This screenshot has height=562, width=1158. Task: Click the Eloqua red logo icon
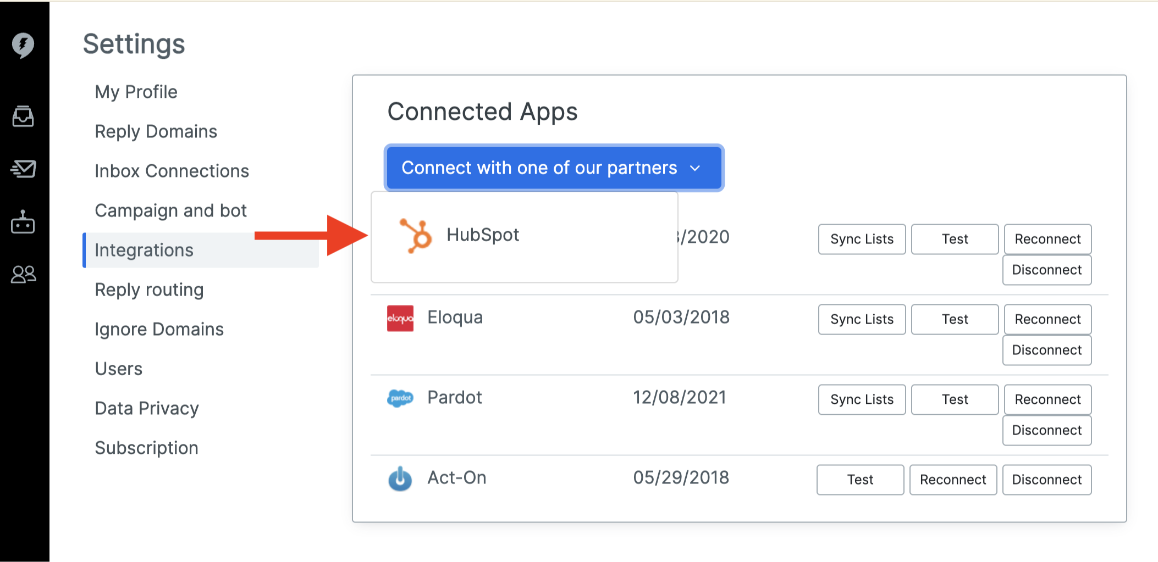coord(399,319)
